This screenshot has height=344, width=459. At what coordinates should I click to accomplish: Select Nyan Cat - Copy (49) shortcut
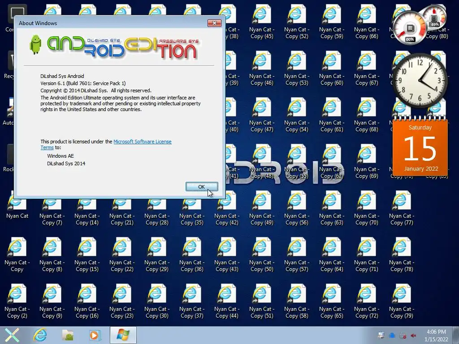[x=262, y=209]
